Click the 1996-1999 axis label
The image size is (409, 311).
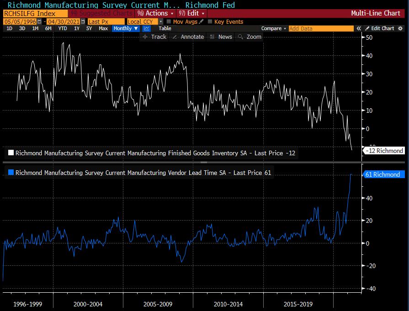tap(28, 304)
